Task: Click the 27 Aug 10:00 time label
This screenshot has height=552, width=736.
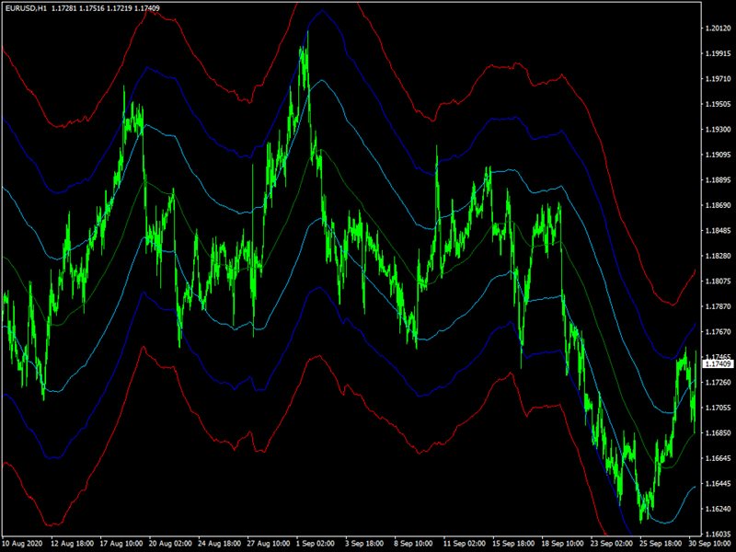Action: coord(268,544)
